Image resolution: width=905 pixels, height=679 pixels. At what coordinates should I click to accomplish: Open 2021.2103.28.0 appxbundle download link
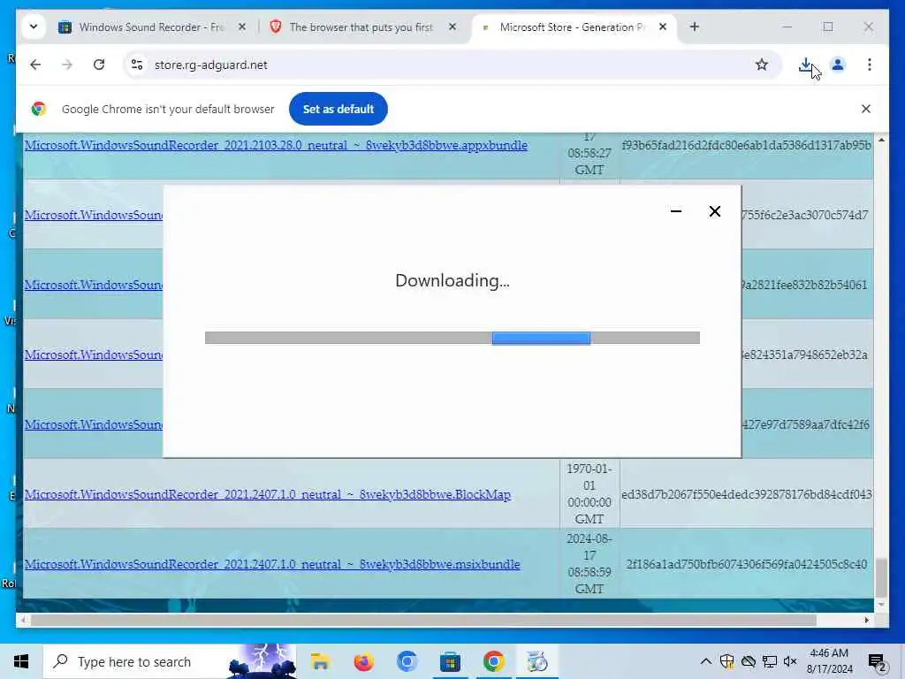pos(276,145)
